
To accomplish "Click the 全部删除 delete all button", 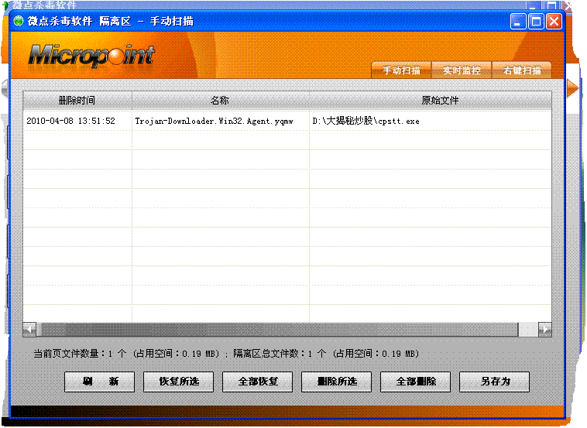I will (416, 382).
